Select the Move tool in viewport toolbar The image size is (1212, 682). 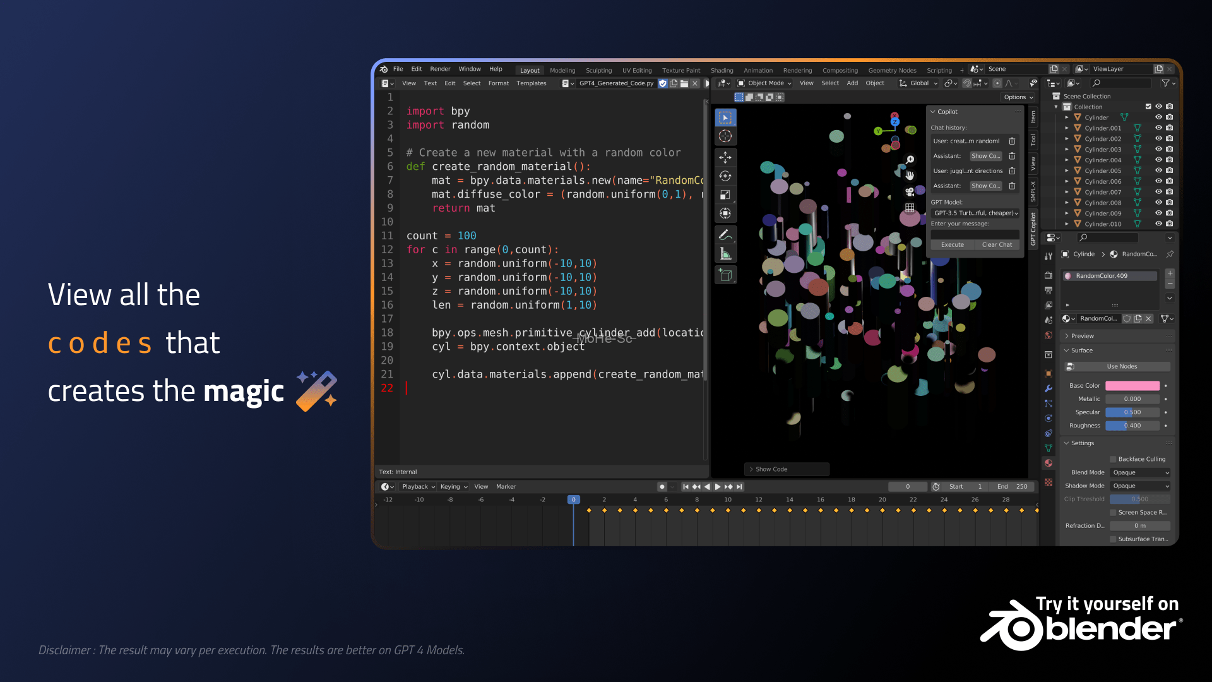click(725, 157)
